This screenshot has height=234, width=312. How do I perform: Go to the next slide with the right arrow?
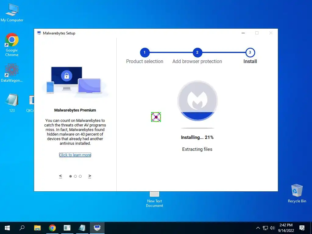90,176
